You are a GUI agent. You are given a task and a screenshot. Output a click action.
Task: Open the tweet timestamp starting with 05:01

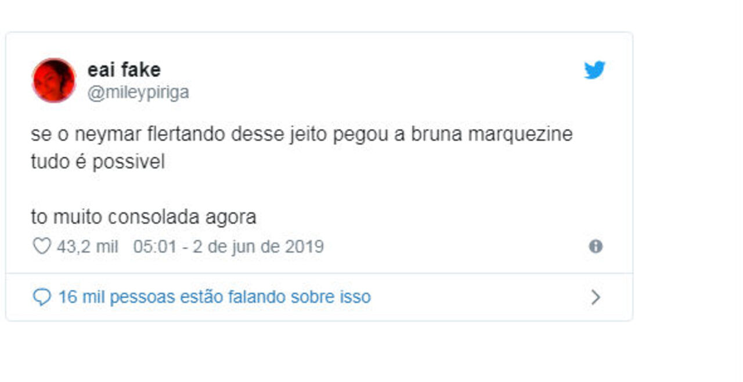click(x=228, y=247)
